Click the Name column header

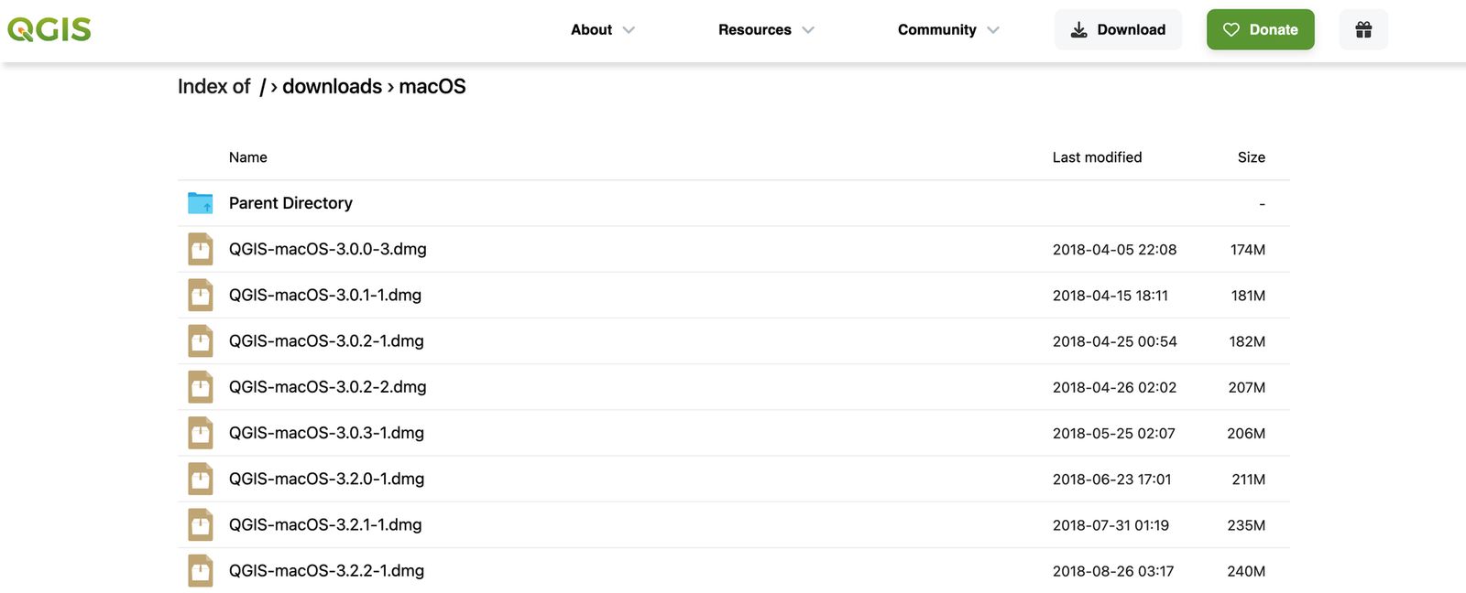tap(248, 157)
